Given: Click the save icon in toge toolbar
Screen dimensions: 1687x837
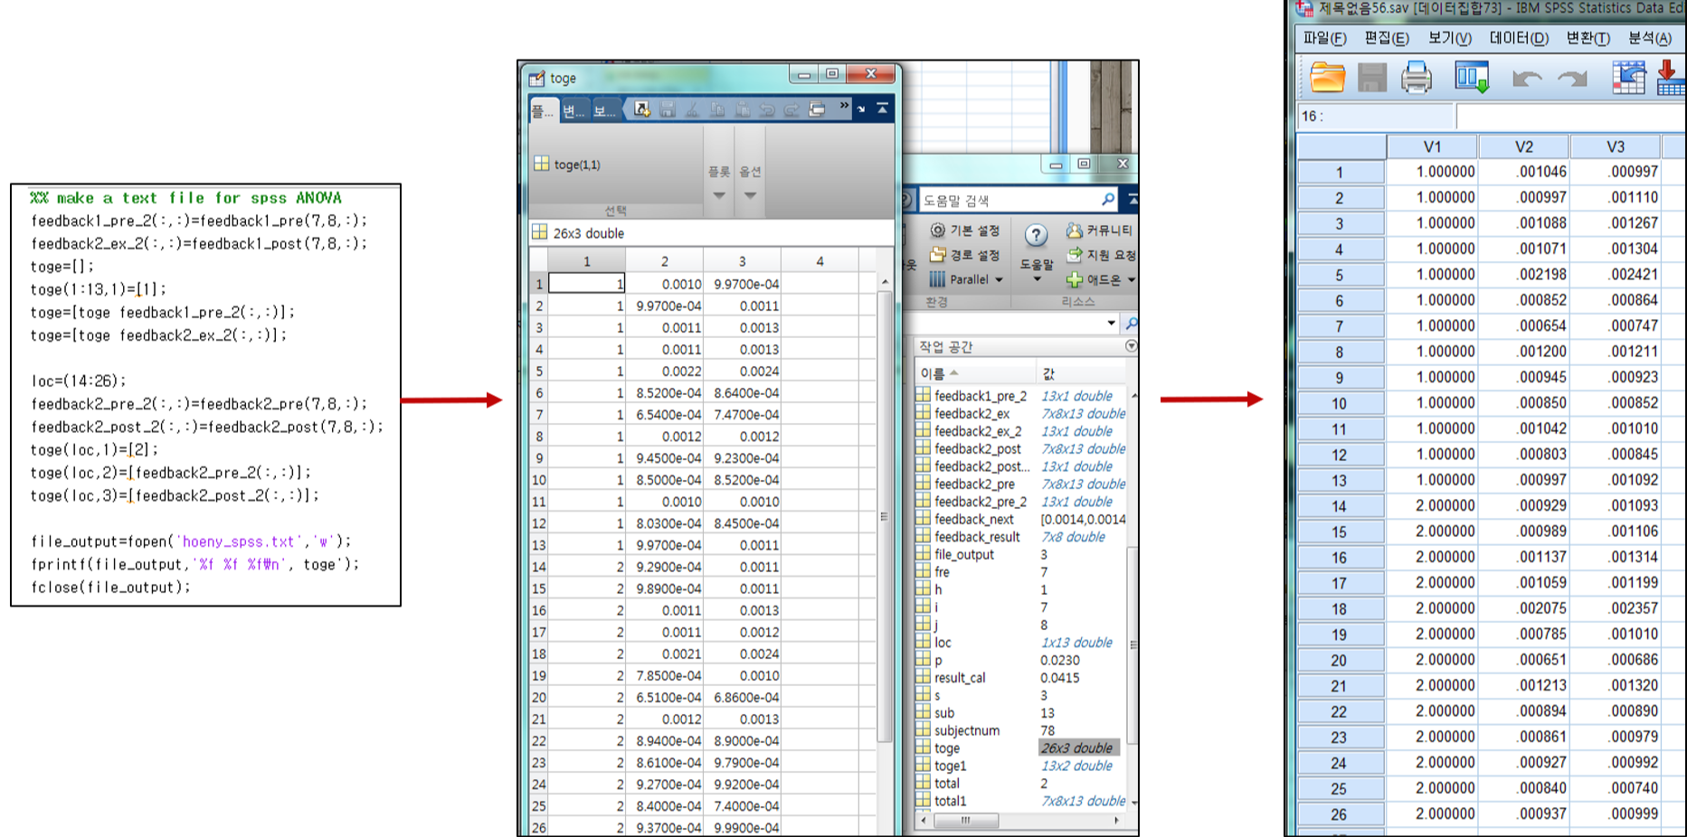Looking at the screenshot, I should point(668,109).
